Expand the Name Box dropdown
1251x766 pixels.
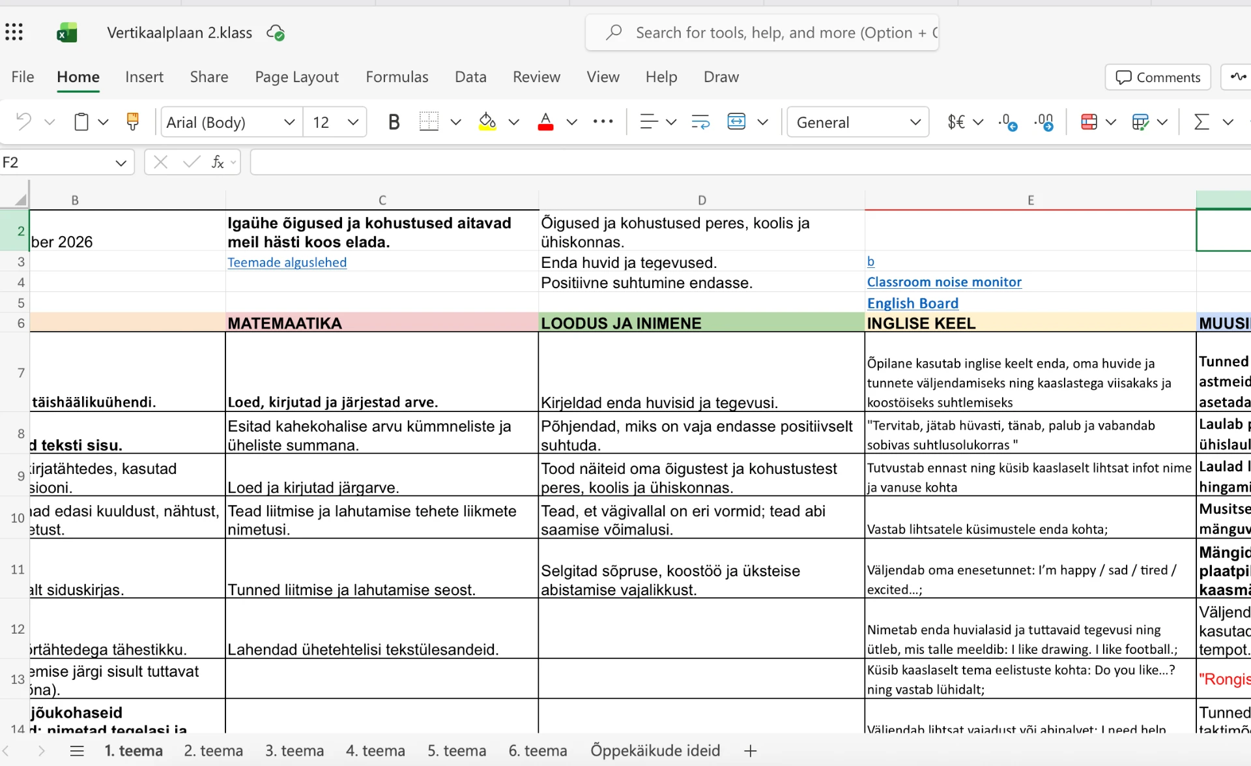(x=121, y=162)
